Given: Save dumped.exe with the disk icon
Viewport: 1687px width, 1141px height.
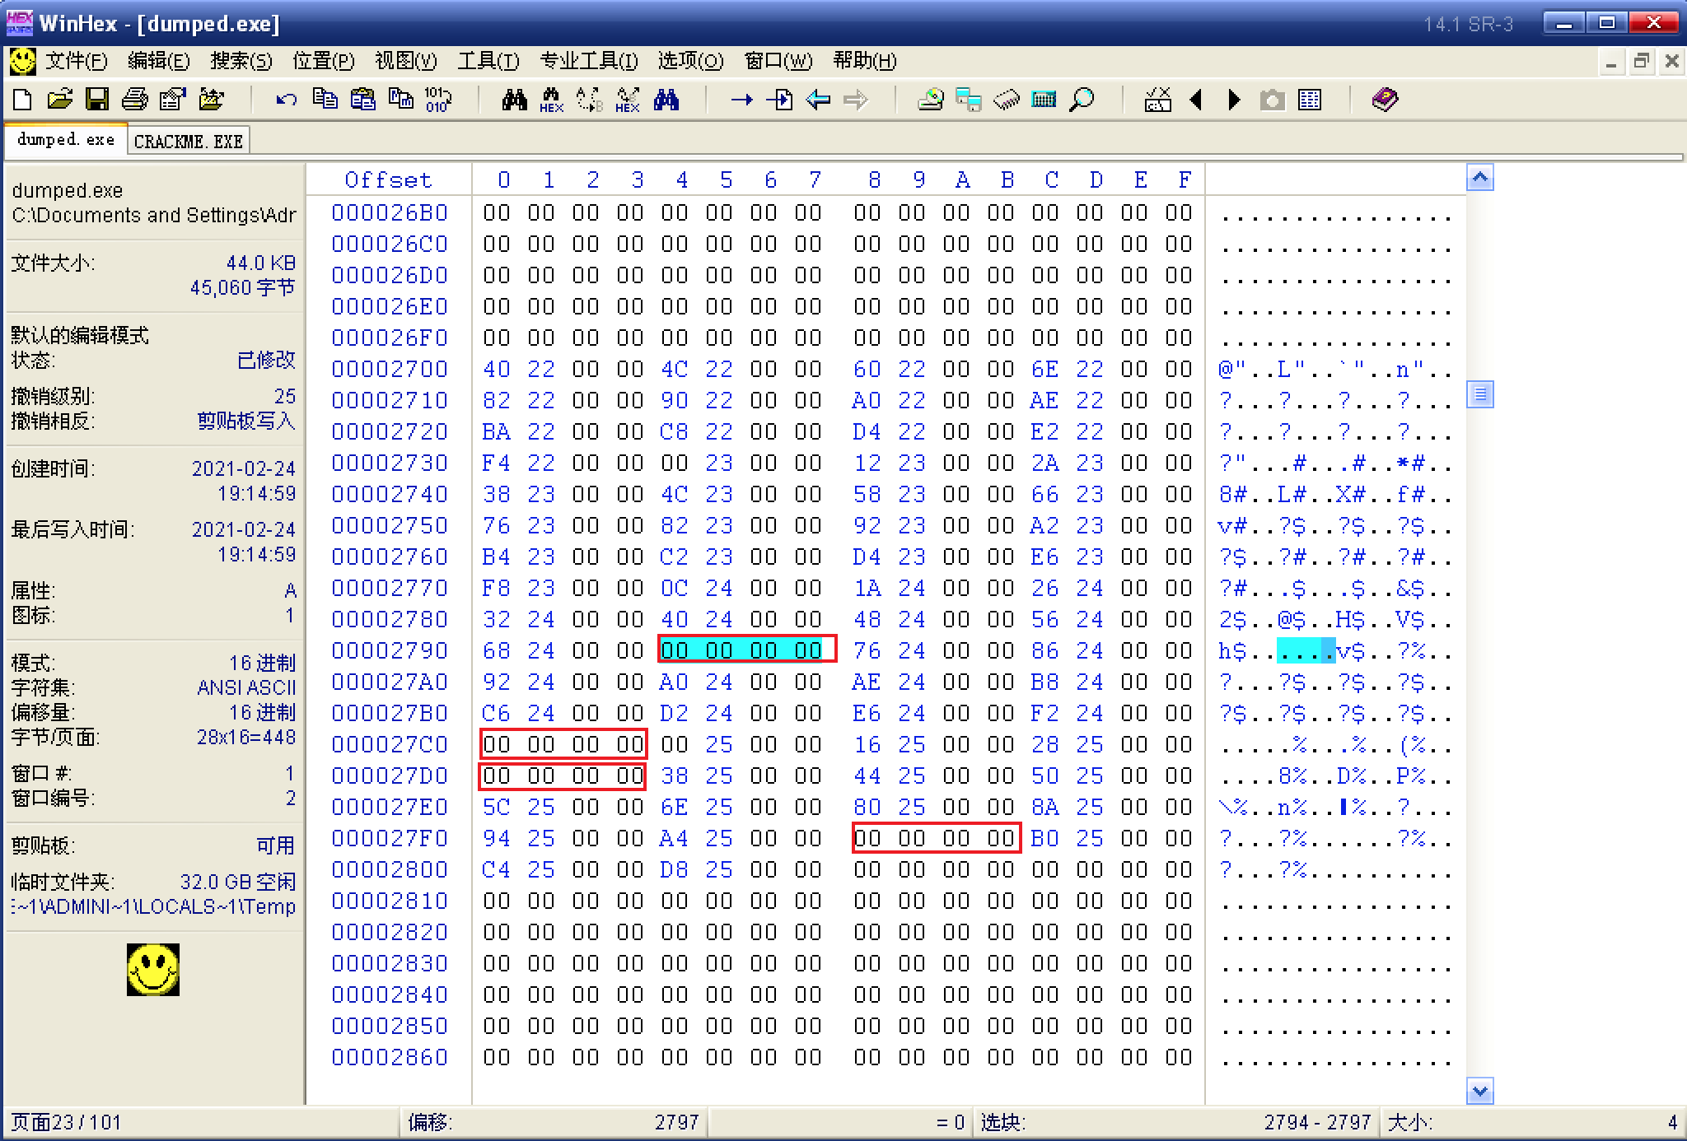Looking at the screenshot, I should (98, 99).
